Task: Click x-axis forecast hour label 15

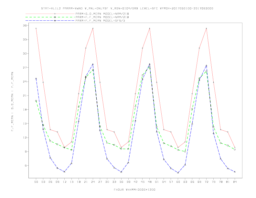Action: point(71,182)
